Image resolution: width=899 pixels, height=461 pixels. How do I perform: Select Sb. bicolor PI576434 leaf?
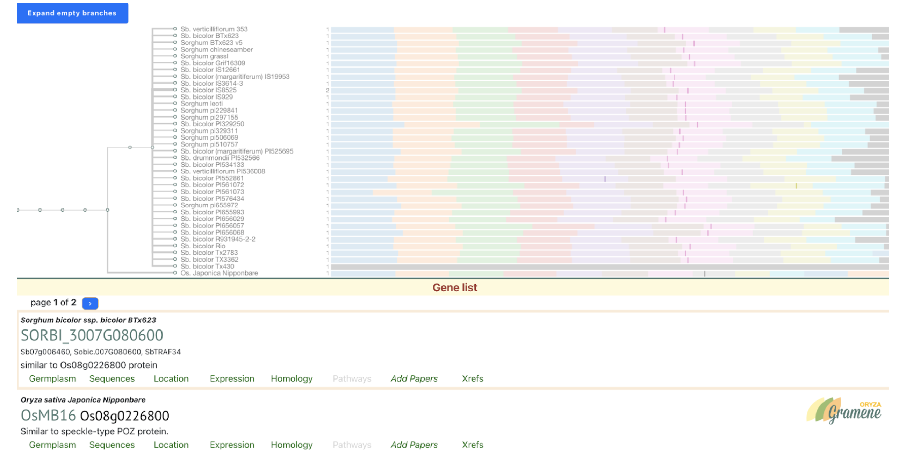tap(212, 198)
